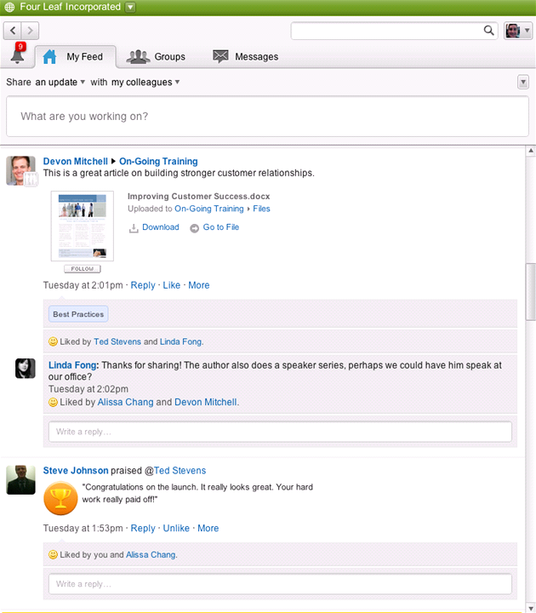536x613 pixels.
Task: Click the feed scrollbar thumb
Action: [531, 292]
